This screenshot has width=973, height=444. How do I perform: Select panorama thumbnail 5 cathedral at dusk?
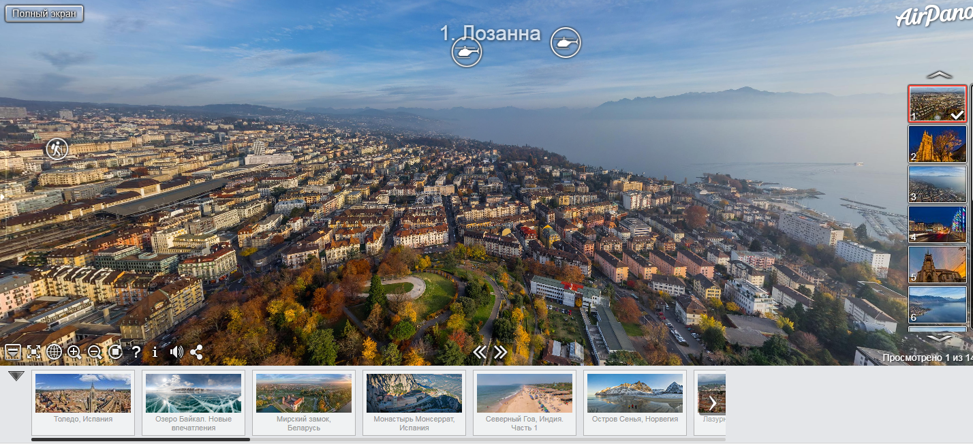click(x=938, y=265)
